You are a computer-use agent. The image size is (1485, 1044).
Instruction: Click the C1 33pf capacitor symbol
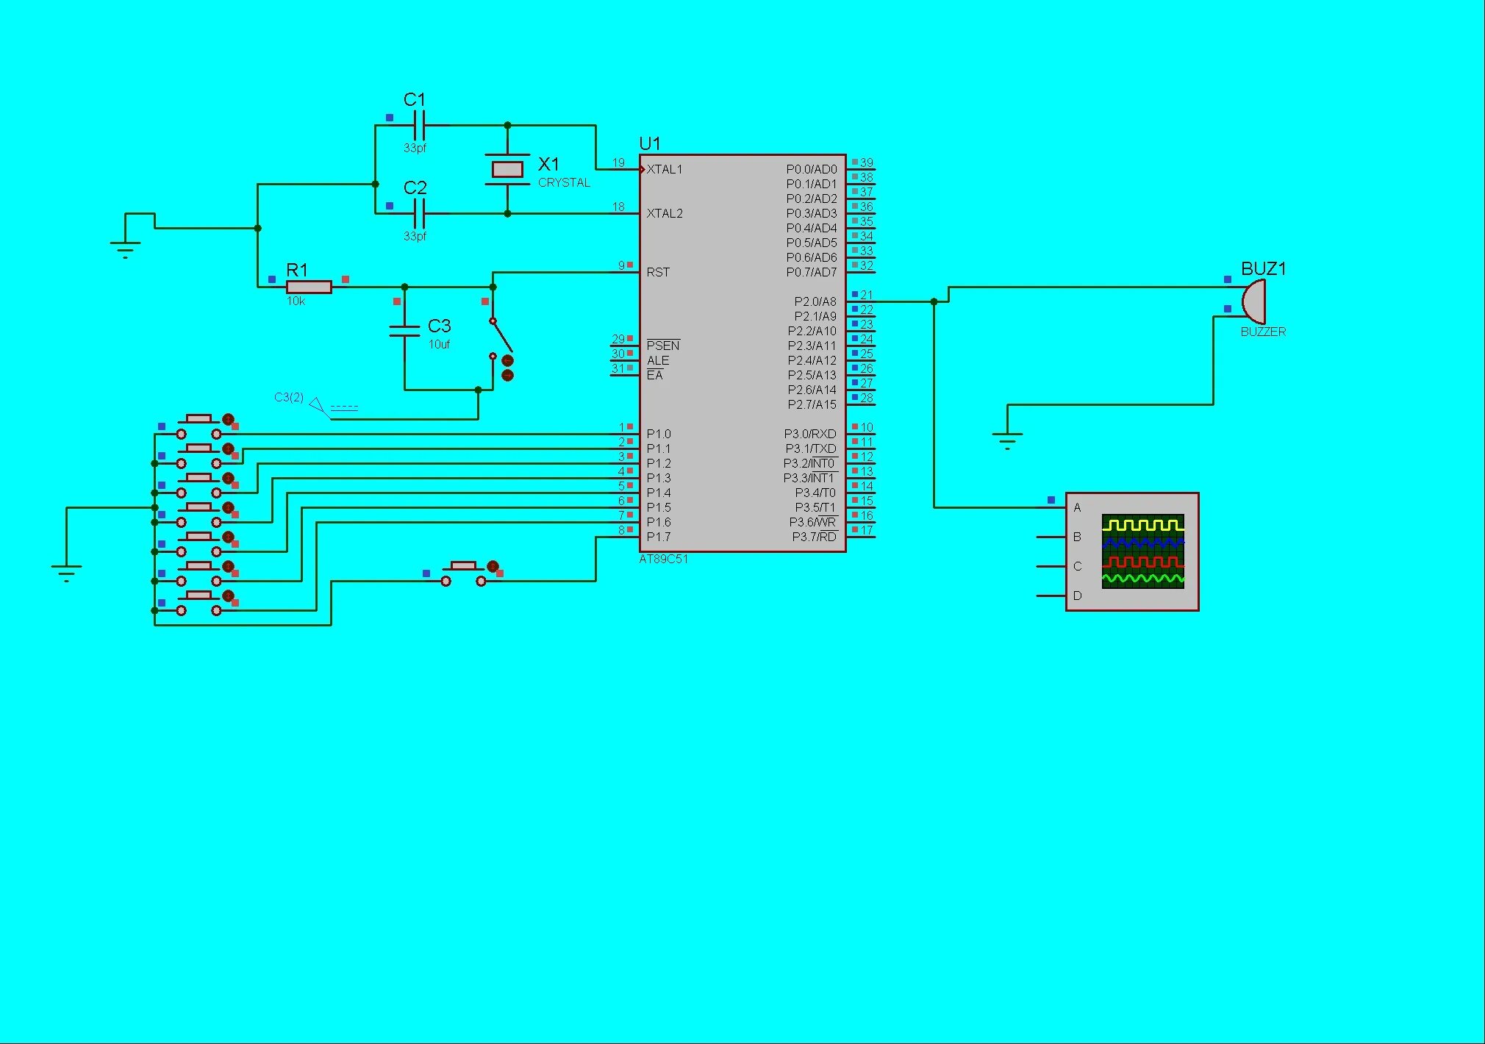(x=418, y=126)
